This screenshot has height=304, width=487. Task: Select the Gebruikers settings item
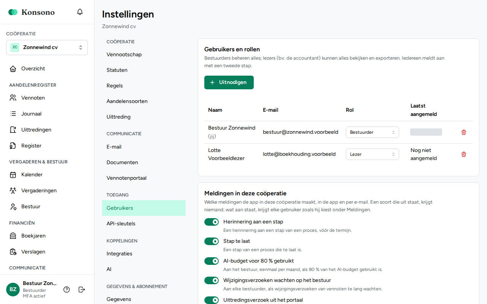(x=144, y=208)
